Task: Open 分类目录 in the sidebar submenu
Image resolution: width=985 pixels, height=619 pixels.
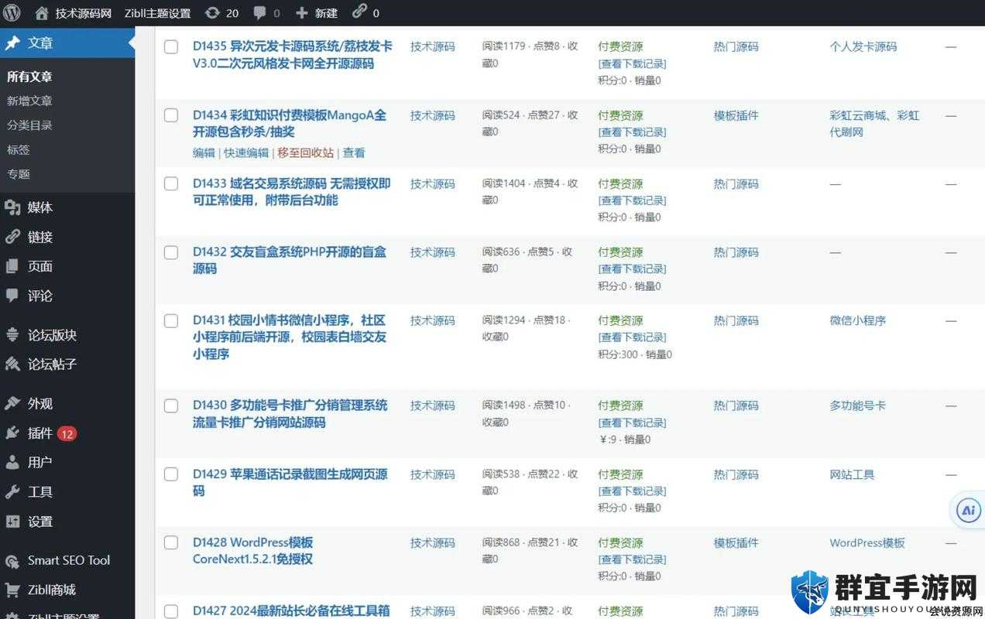Action: coord(29,125)
